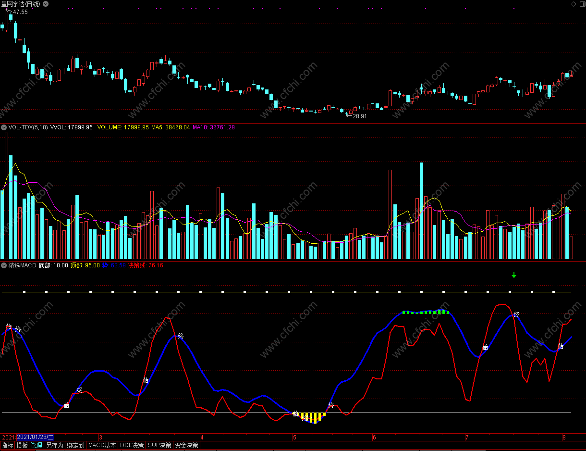The width and height of the screenshot is (586, 451).
Task: Switch to MACD基本 indicator tab
Action: (x=102, y=446)
